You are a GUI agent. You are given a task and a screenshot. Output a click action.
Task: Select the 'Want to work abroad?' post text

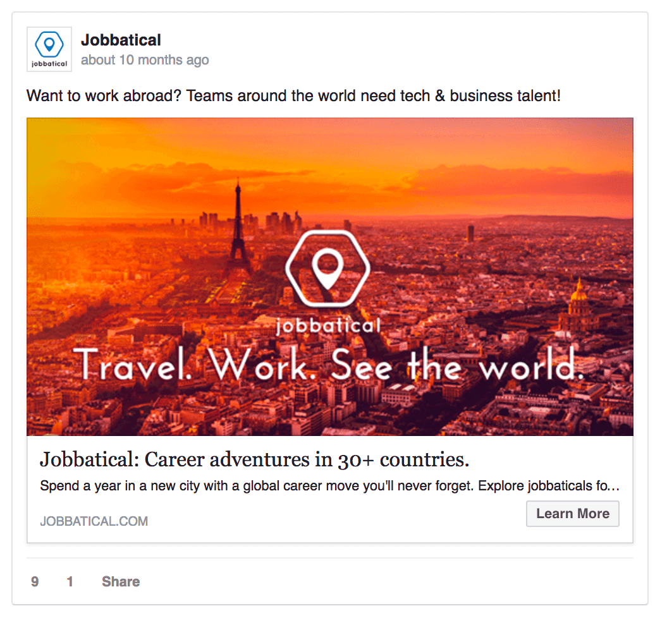click(293, 95)
